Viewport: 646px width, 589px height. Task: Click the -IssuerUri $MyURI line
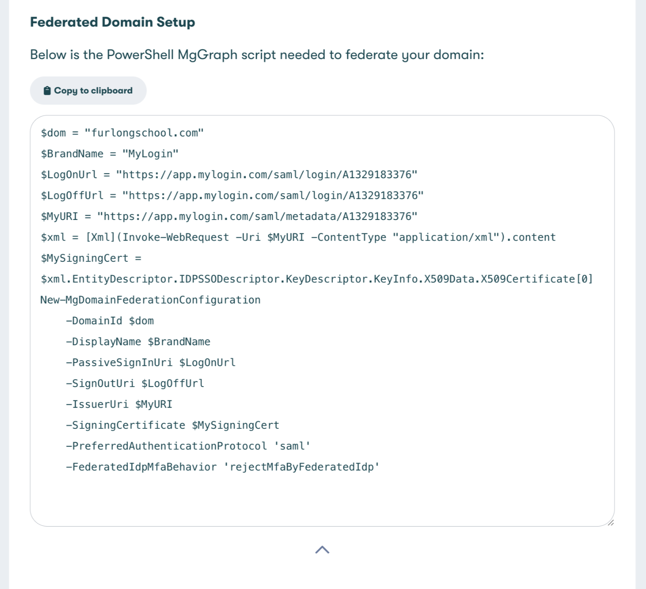119,404
